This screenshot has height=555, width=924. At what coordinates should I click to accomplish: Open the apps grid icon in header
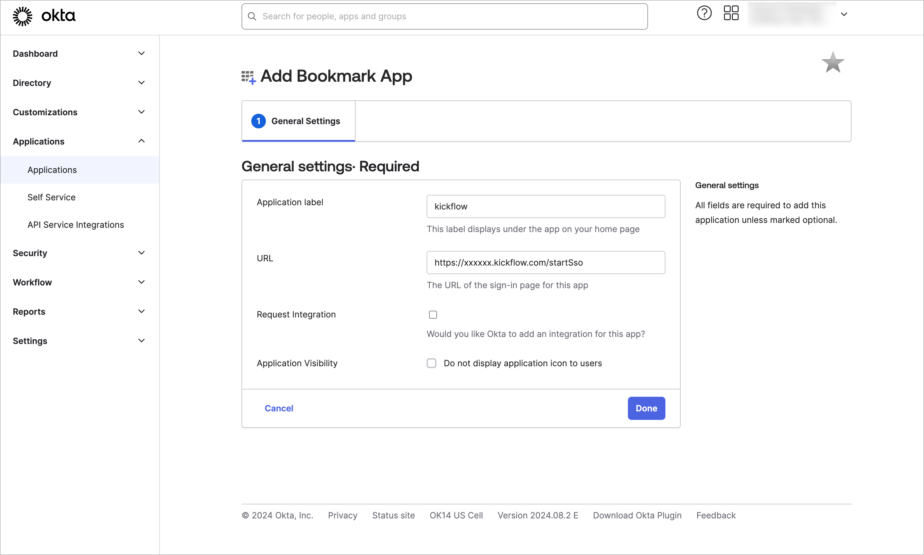tap(731, 13)
